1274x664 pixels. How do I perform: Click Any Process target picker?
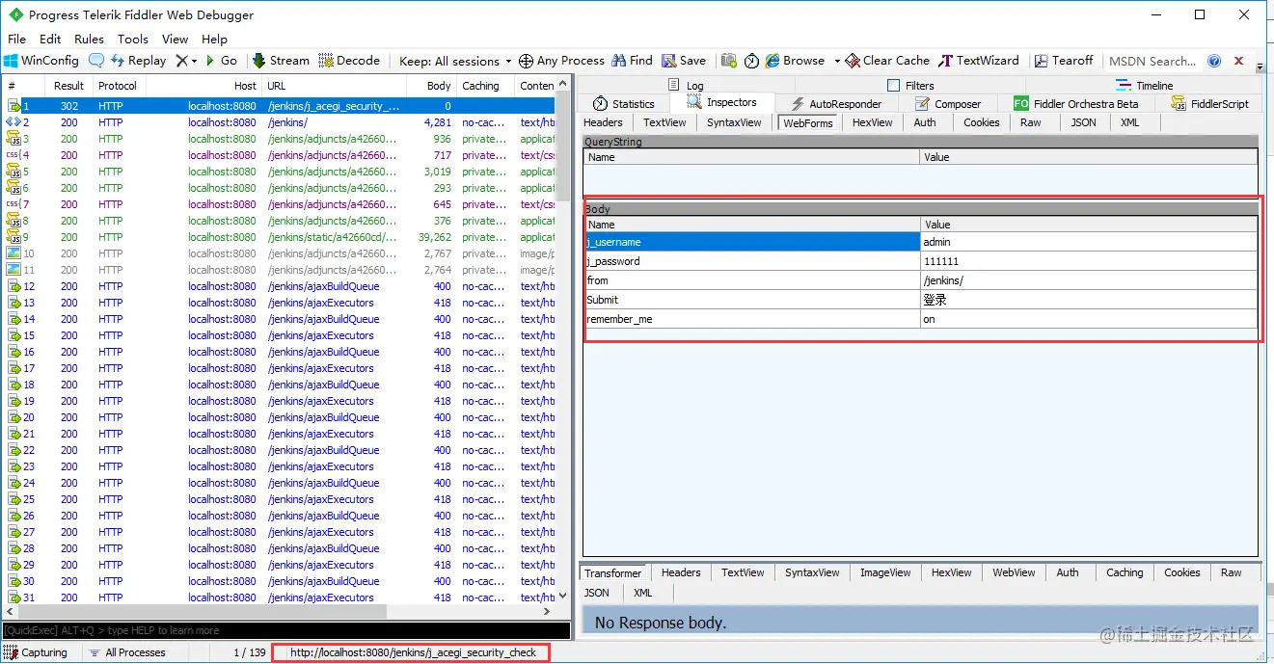coord(561,61)
